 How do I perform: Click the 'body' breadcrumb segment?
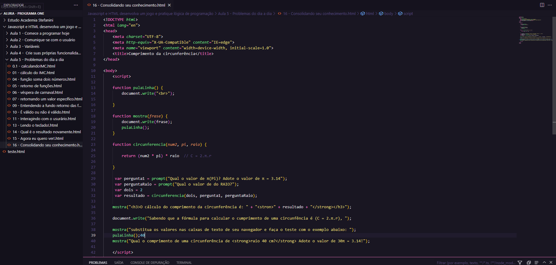click(x=388, y=13)
